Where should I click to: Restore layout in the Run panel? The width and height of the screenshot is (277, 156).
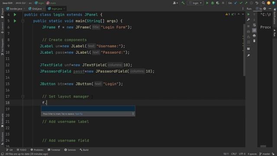click(x=248, y=49)
